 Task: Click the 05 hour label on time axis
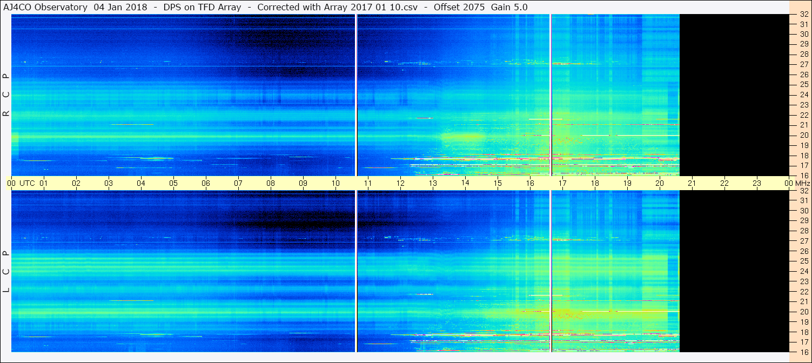173,183
